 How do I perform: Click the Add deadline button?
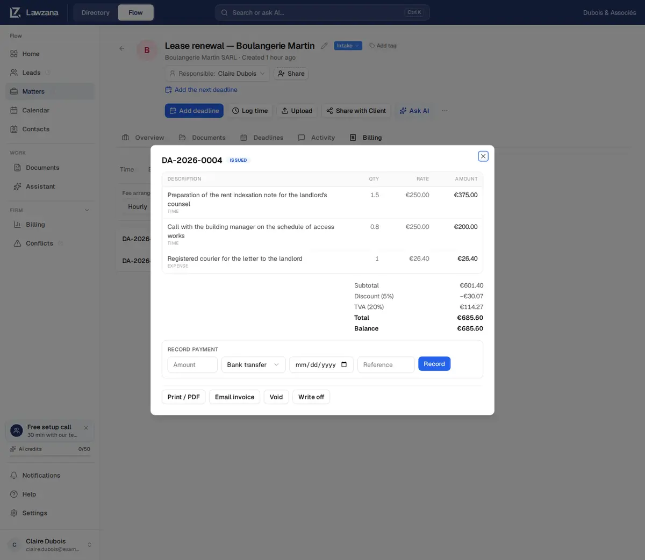click(x=194, y=111)
